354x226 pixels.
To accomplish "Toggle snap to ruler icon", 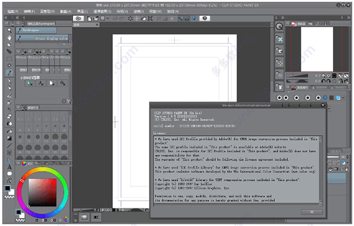I will pyautogui.click(x=181, y=18).
